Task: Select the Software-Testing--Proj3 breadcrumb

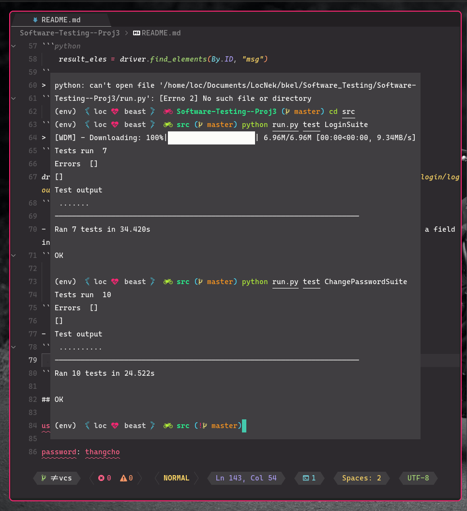Action: pos(70,33)
